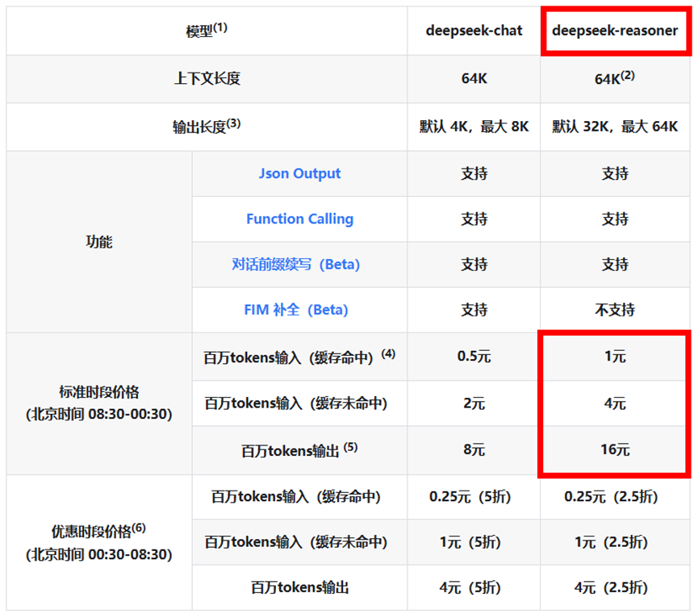The image size is (698, 614).
Task: Select the 8元 output price cell
Action: point(474,449)
